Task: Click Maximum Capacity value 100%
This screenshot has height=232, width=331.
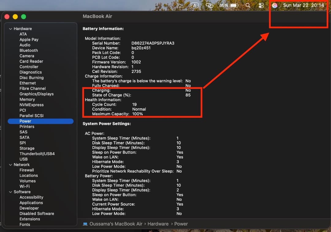Action: (x=137, y=114)
